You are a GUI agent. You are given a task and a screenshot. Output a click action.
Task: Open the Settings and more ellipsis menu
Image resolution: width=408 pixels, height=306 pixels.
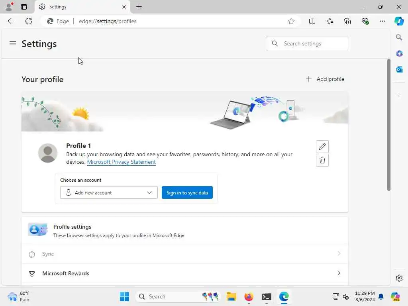[382, 22]
